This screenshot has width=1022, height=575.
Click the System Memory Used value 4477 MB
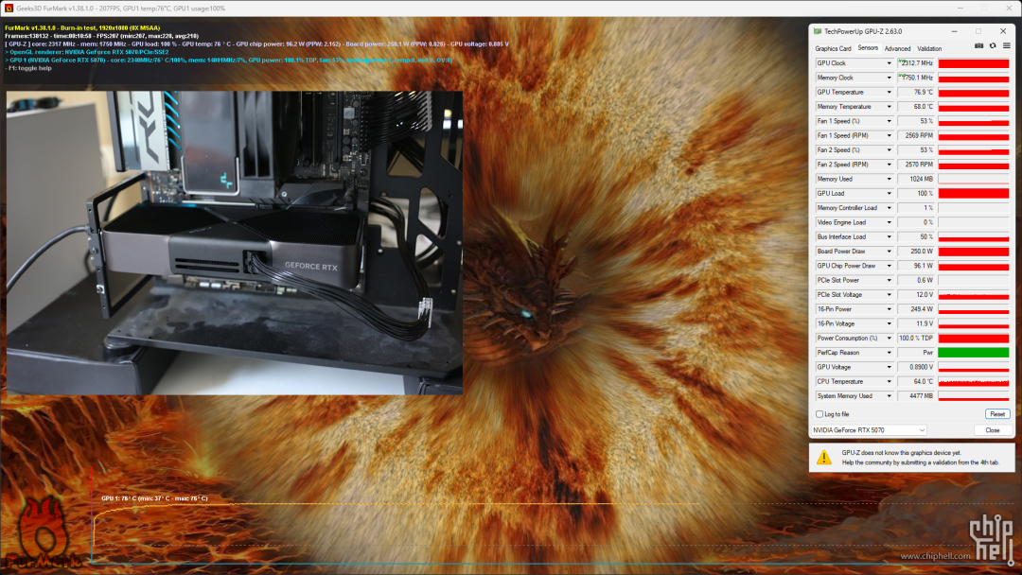pyautogui.click(x=921, y=396)
